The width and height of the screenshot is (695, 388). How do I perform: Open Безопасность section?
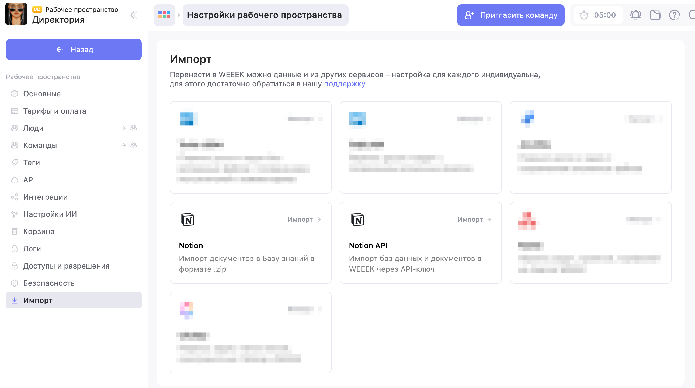pos(74,283)
